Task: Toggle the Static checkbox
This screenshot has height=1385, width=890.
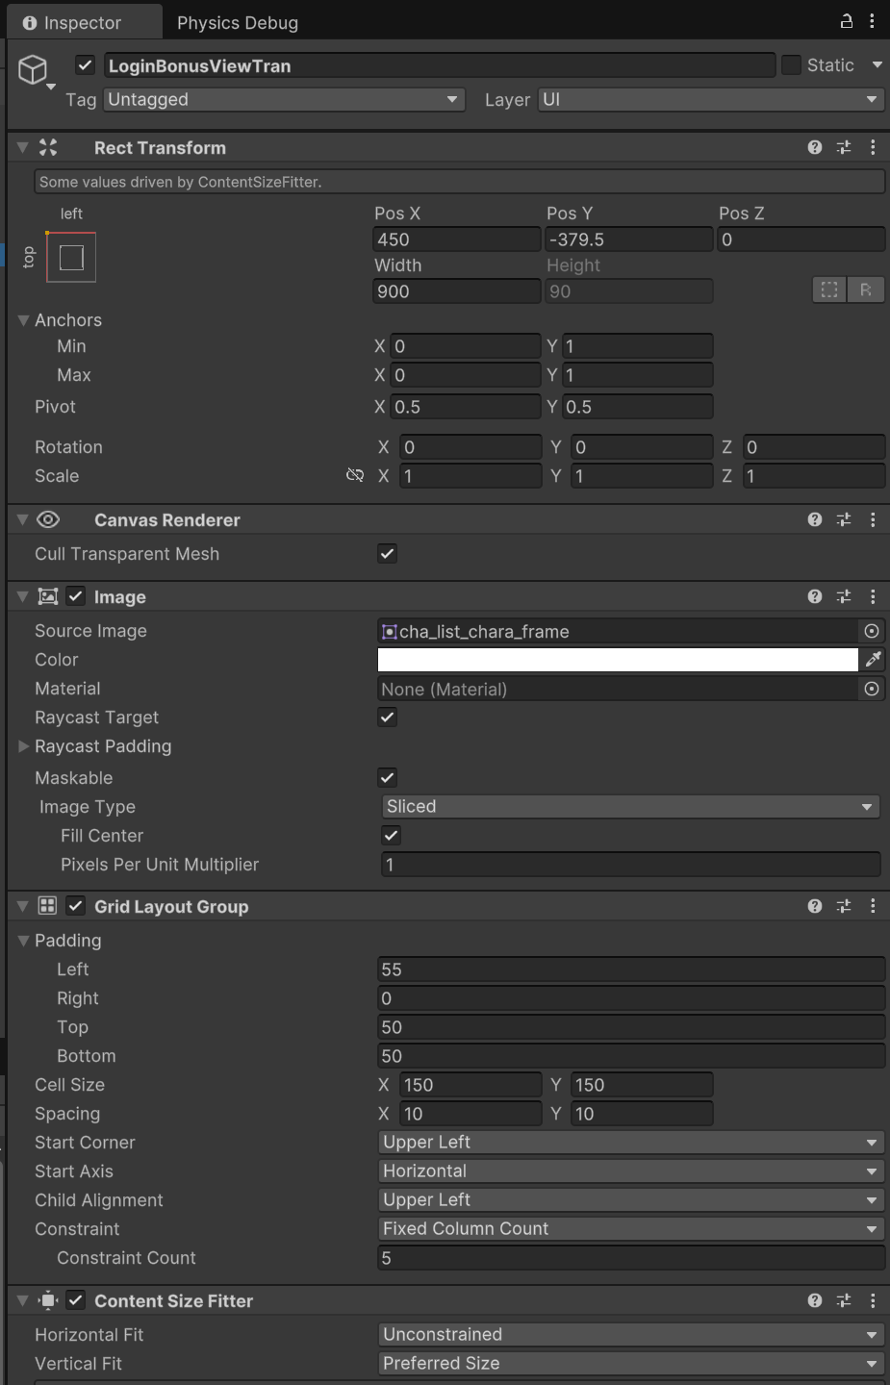Action: [792, 65]
